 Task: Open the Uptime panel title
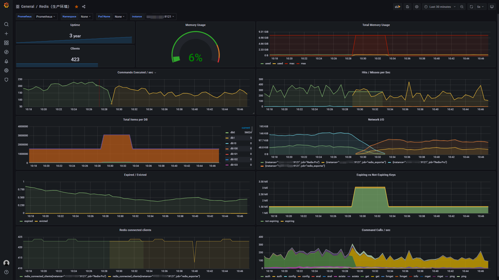coord(75,25)
